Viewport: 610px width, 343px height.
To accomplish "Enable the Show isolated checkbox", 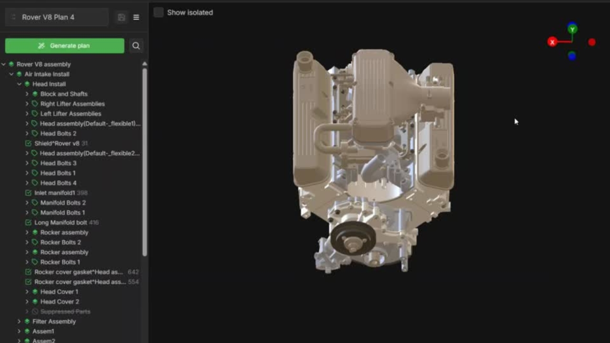I will 159,12.
